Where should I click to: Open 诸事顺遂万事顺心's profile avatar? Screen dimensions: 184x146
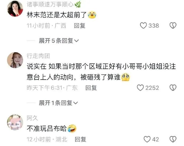[x=15, y=9]
